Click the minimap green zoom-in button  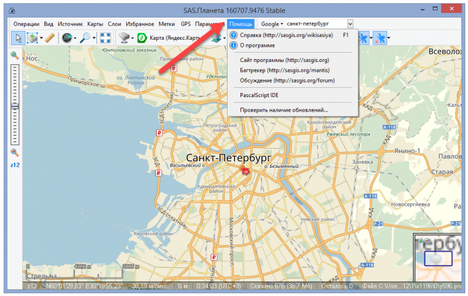tap(421, 240)
